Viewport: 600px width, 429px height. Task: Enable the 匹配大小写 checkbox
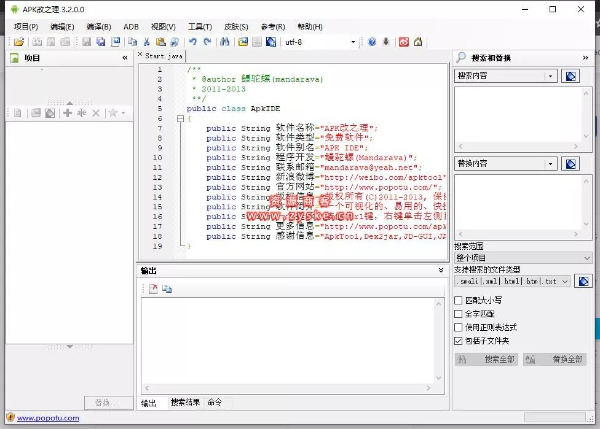[458, 301]
